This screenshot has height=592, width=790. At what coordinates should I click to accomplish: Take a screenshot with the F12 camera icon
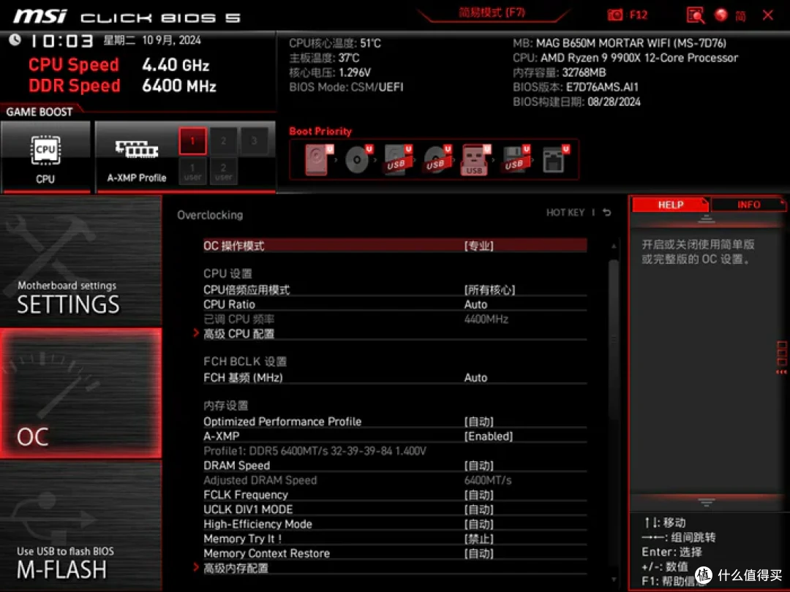pos(627,15)
